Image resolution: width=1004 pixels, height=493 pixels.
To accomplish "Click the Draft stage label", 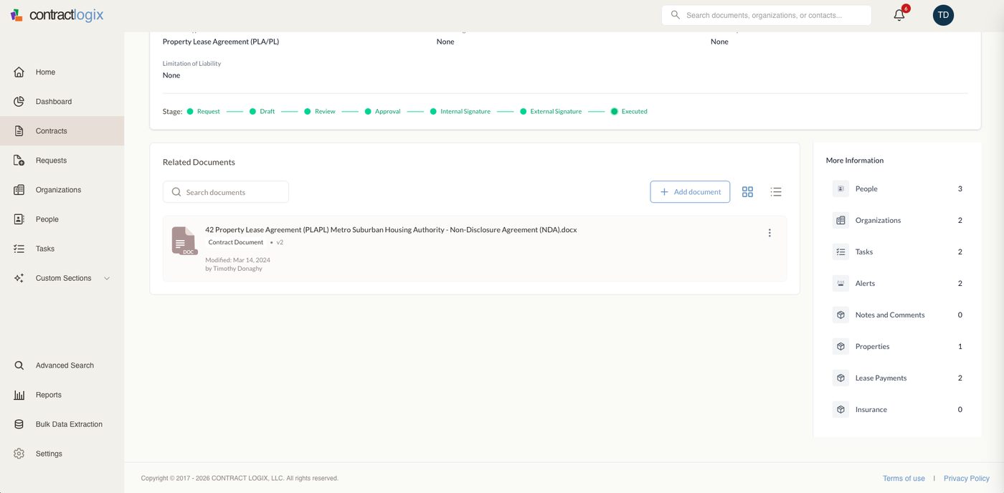I will 267,112.
